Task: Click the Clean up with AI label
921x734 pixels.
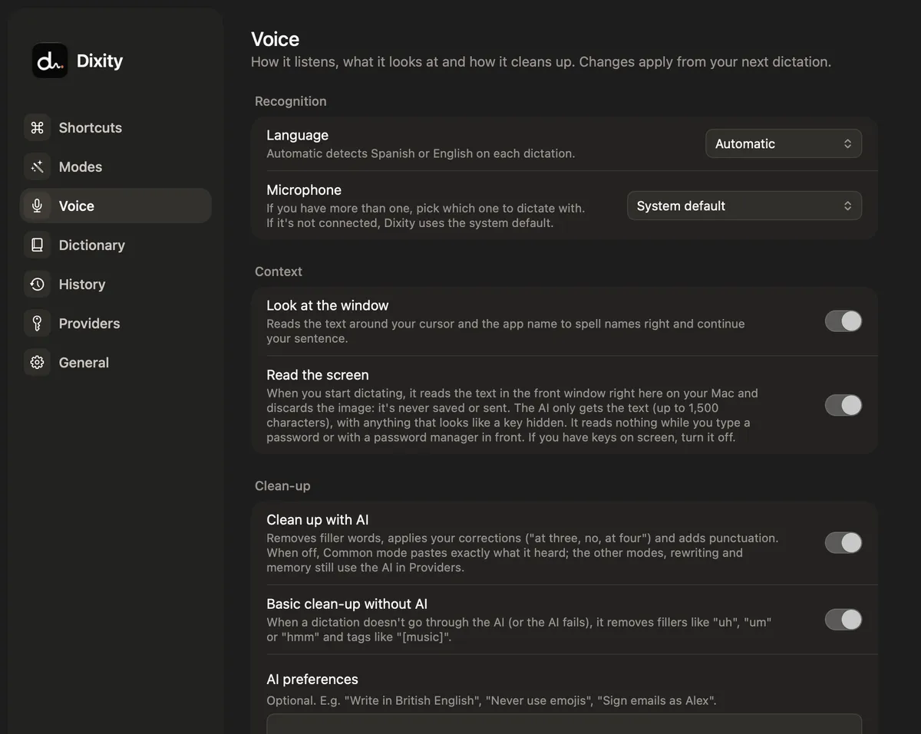Action: (x=318, y=519)
